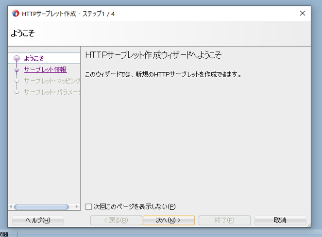Click the horizontal scrollbar thumb under the step list
The image size is (322, 237).
[41, 207]
